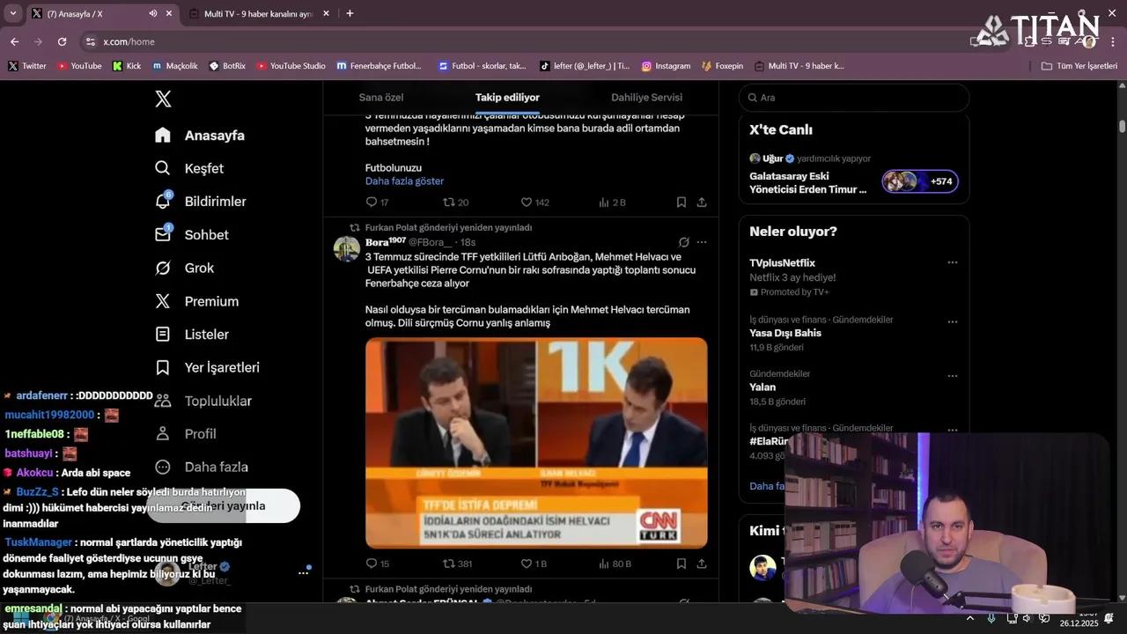The image size is (1127, 634).
Task: Open Anasayfa home in sidebar
Action: click(x=200, y=136)
